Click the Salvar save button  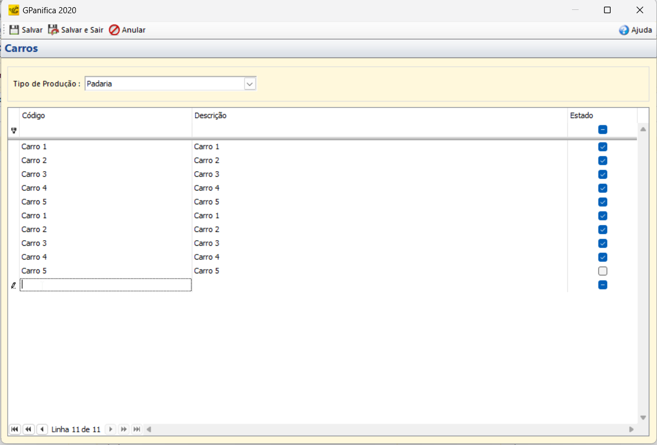tap(26, 30)
